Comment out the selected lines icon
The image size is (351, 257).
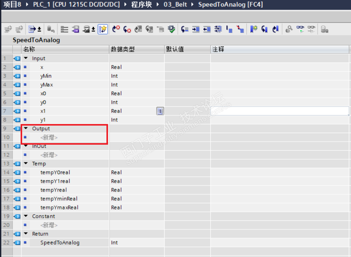[229, 29]
